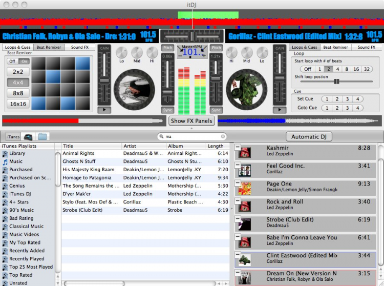Turn the left deck Hi EQ knob

tap(152, 52)
